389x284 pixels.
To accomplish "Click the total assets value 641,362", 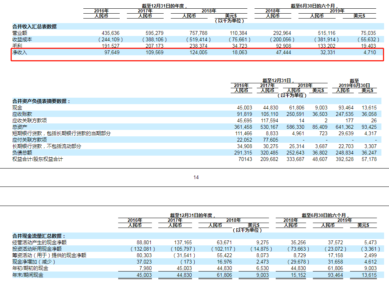I will click(344, 127).
